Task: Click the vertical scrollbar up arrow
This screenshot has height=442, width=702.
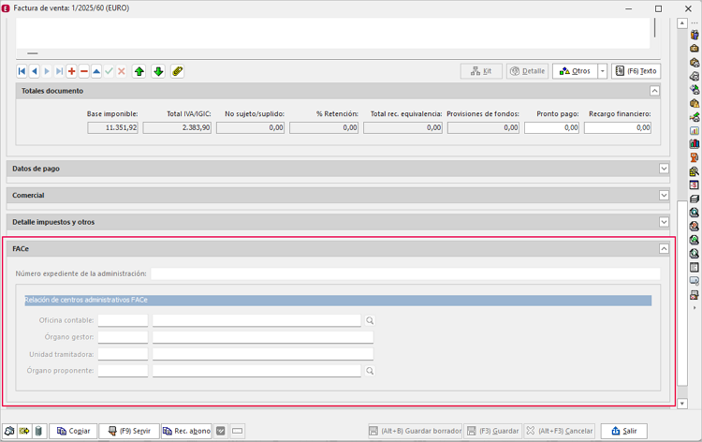Action: point(682,23)
